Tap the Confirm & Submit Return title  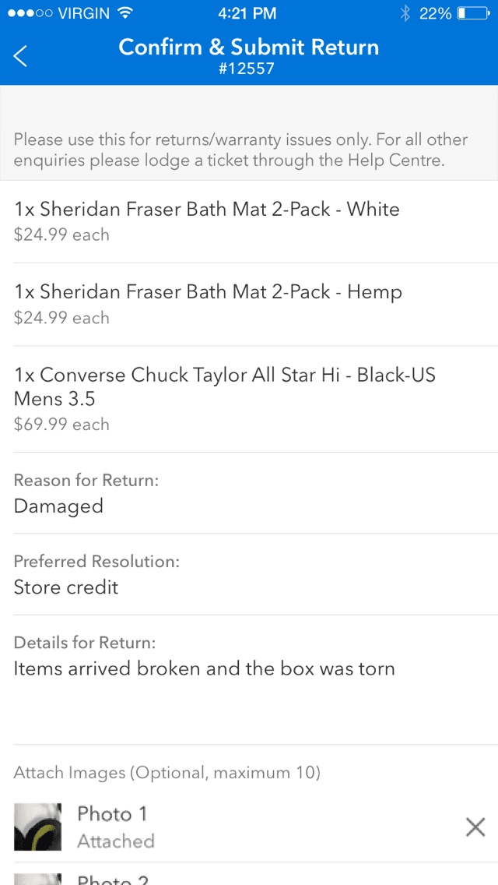click(x=248, y=48)
